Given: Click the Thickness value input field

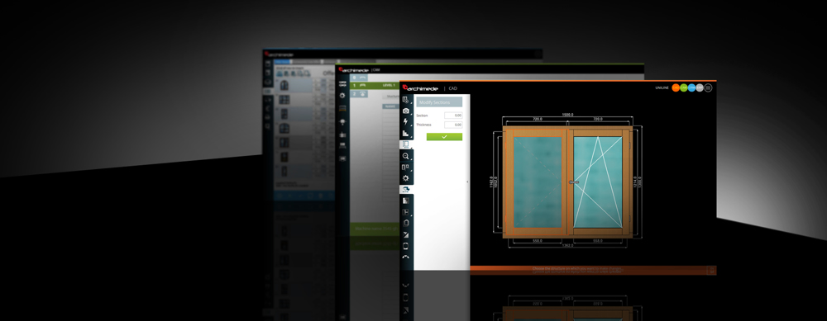Looking at the screenshot, I should (453, 125).
